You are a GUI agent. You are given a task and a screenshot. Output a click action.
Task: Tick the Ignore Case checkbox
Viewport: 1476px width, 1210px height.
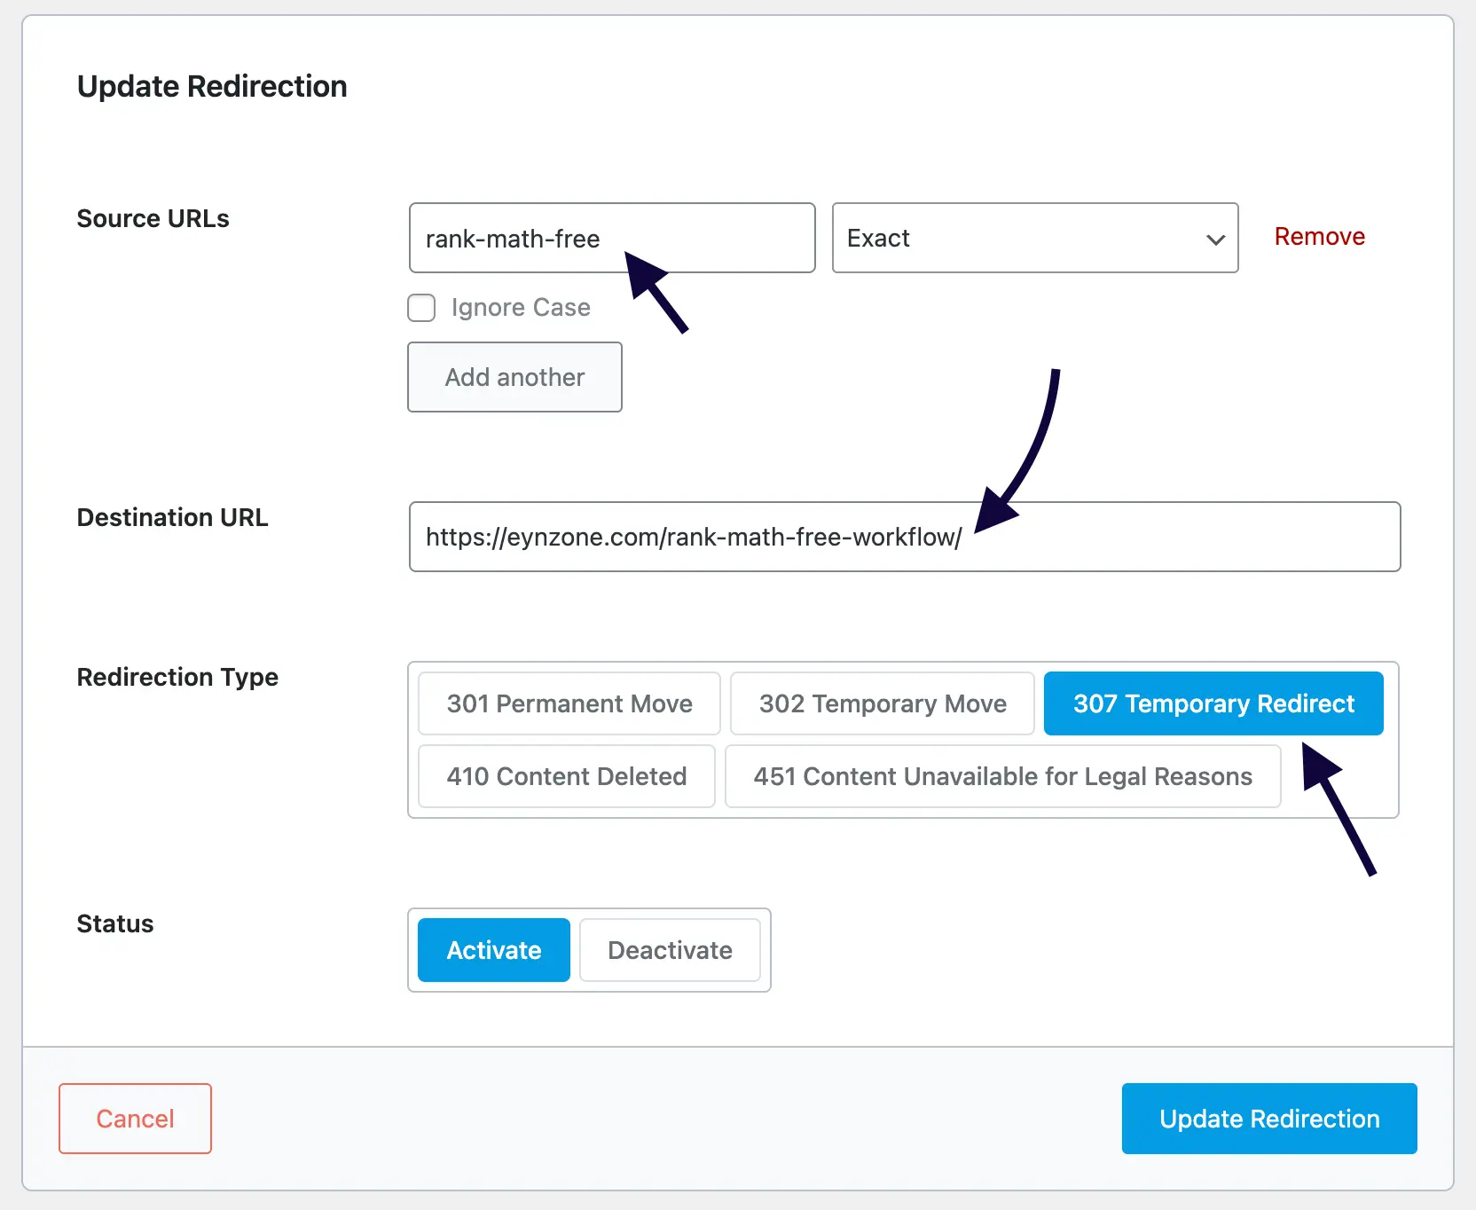(421, 308)
